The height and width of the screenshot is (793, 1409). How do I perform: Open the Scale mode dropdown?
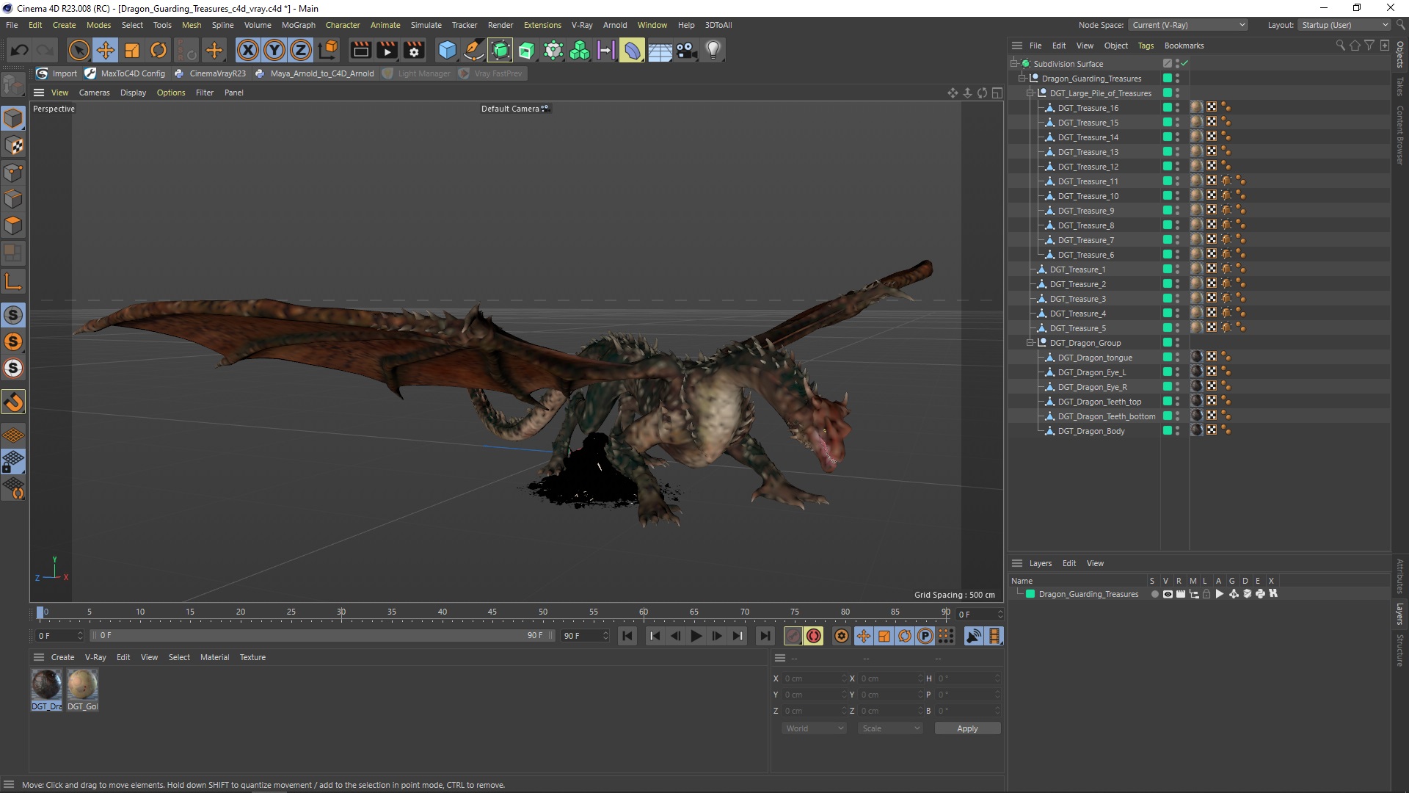[890, 728]
